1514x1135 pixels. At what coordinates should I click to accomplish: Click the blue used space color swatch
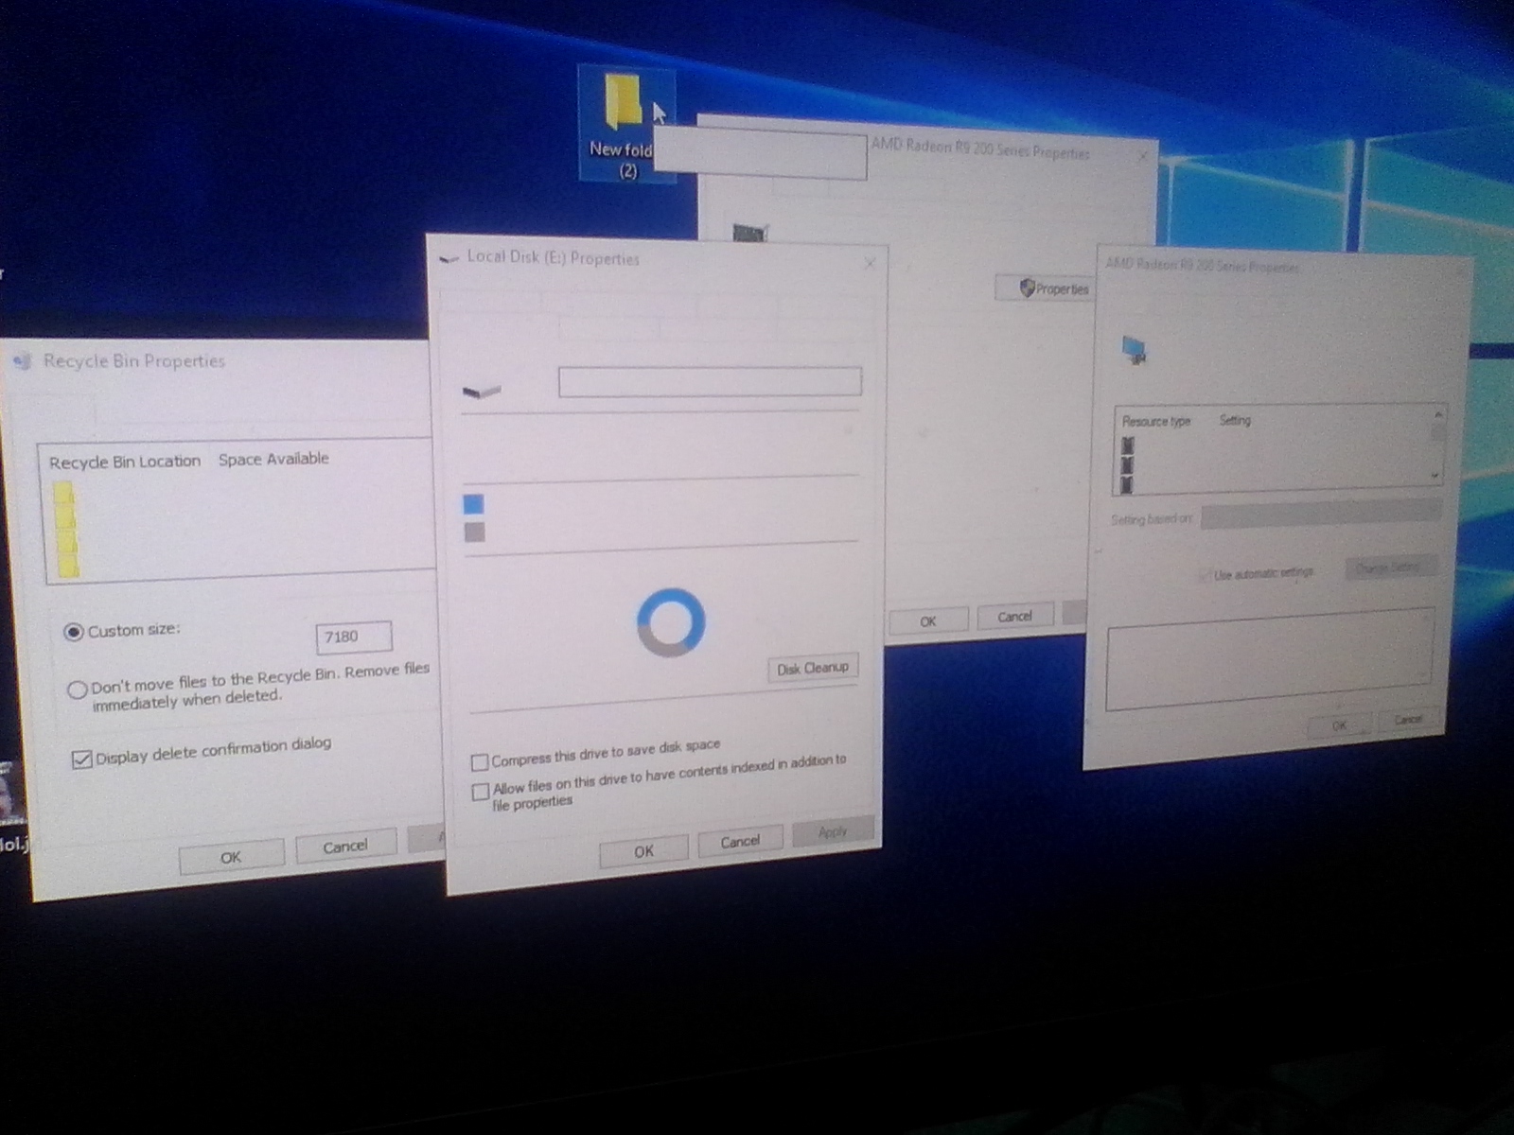click(473, 504)
